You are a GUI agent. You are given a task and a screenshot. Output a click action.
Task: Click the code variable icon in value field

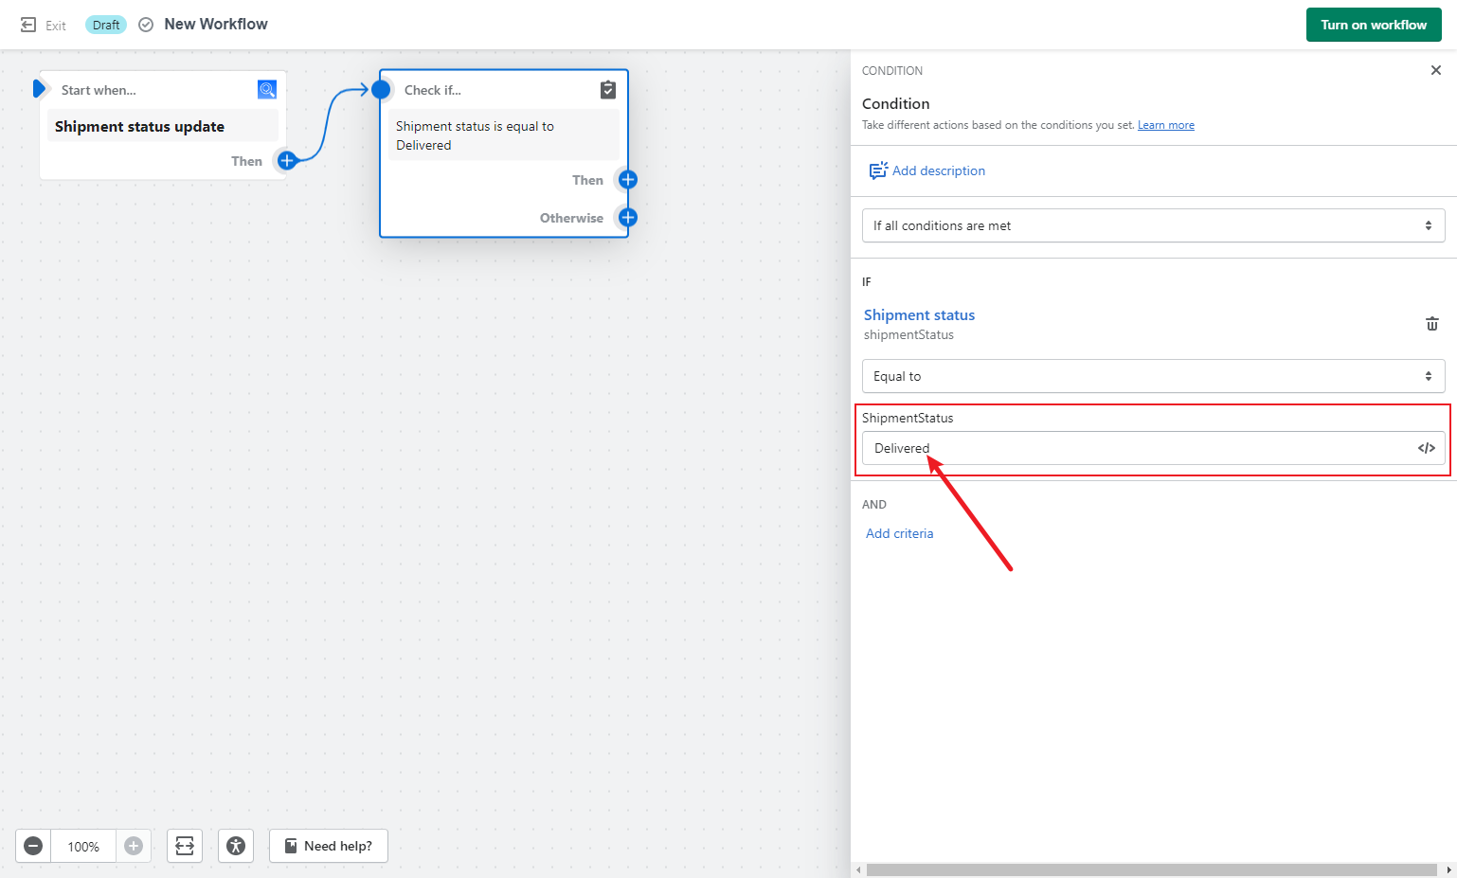click(x=1426, y=448)
